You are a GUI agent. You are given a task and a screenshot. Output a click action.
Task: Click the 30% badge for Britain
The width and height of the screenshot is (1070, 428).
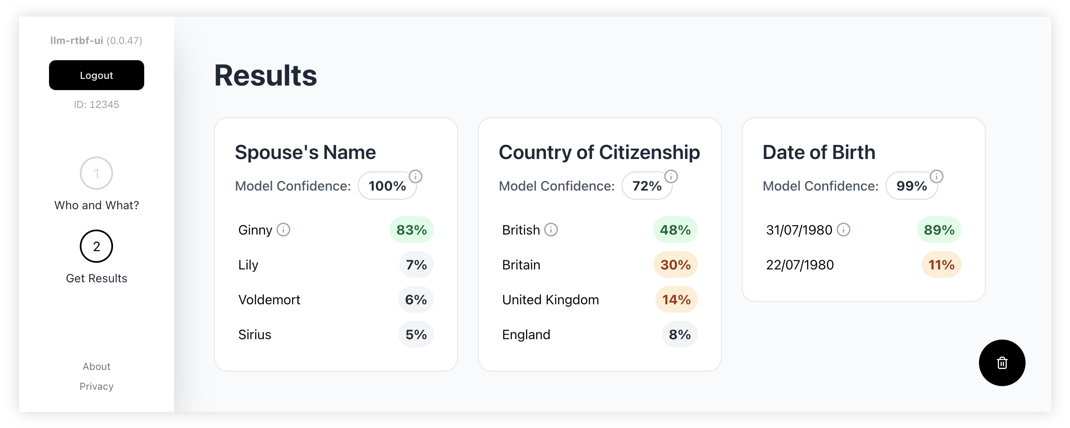pos(675,265)
